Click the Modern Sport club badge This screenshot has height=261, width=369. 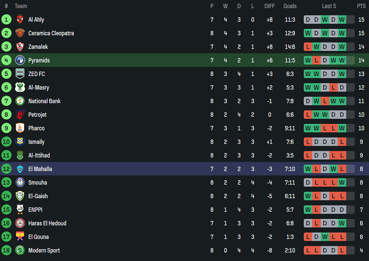pos(20,250)
